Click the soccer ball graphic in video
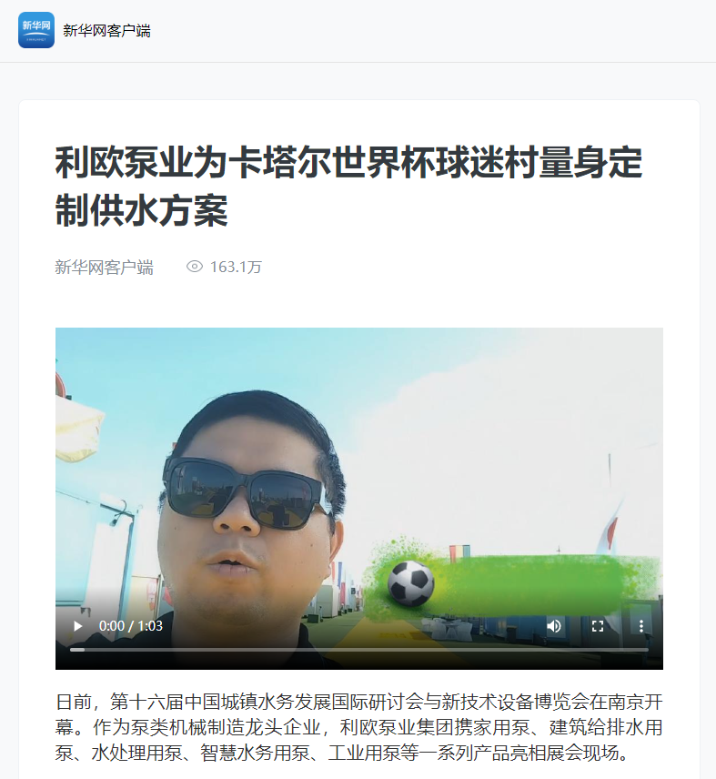716x779 pixels. (x=410, y=583)
